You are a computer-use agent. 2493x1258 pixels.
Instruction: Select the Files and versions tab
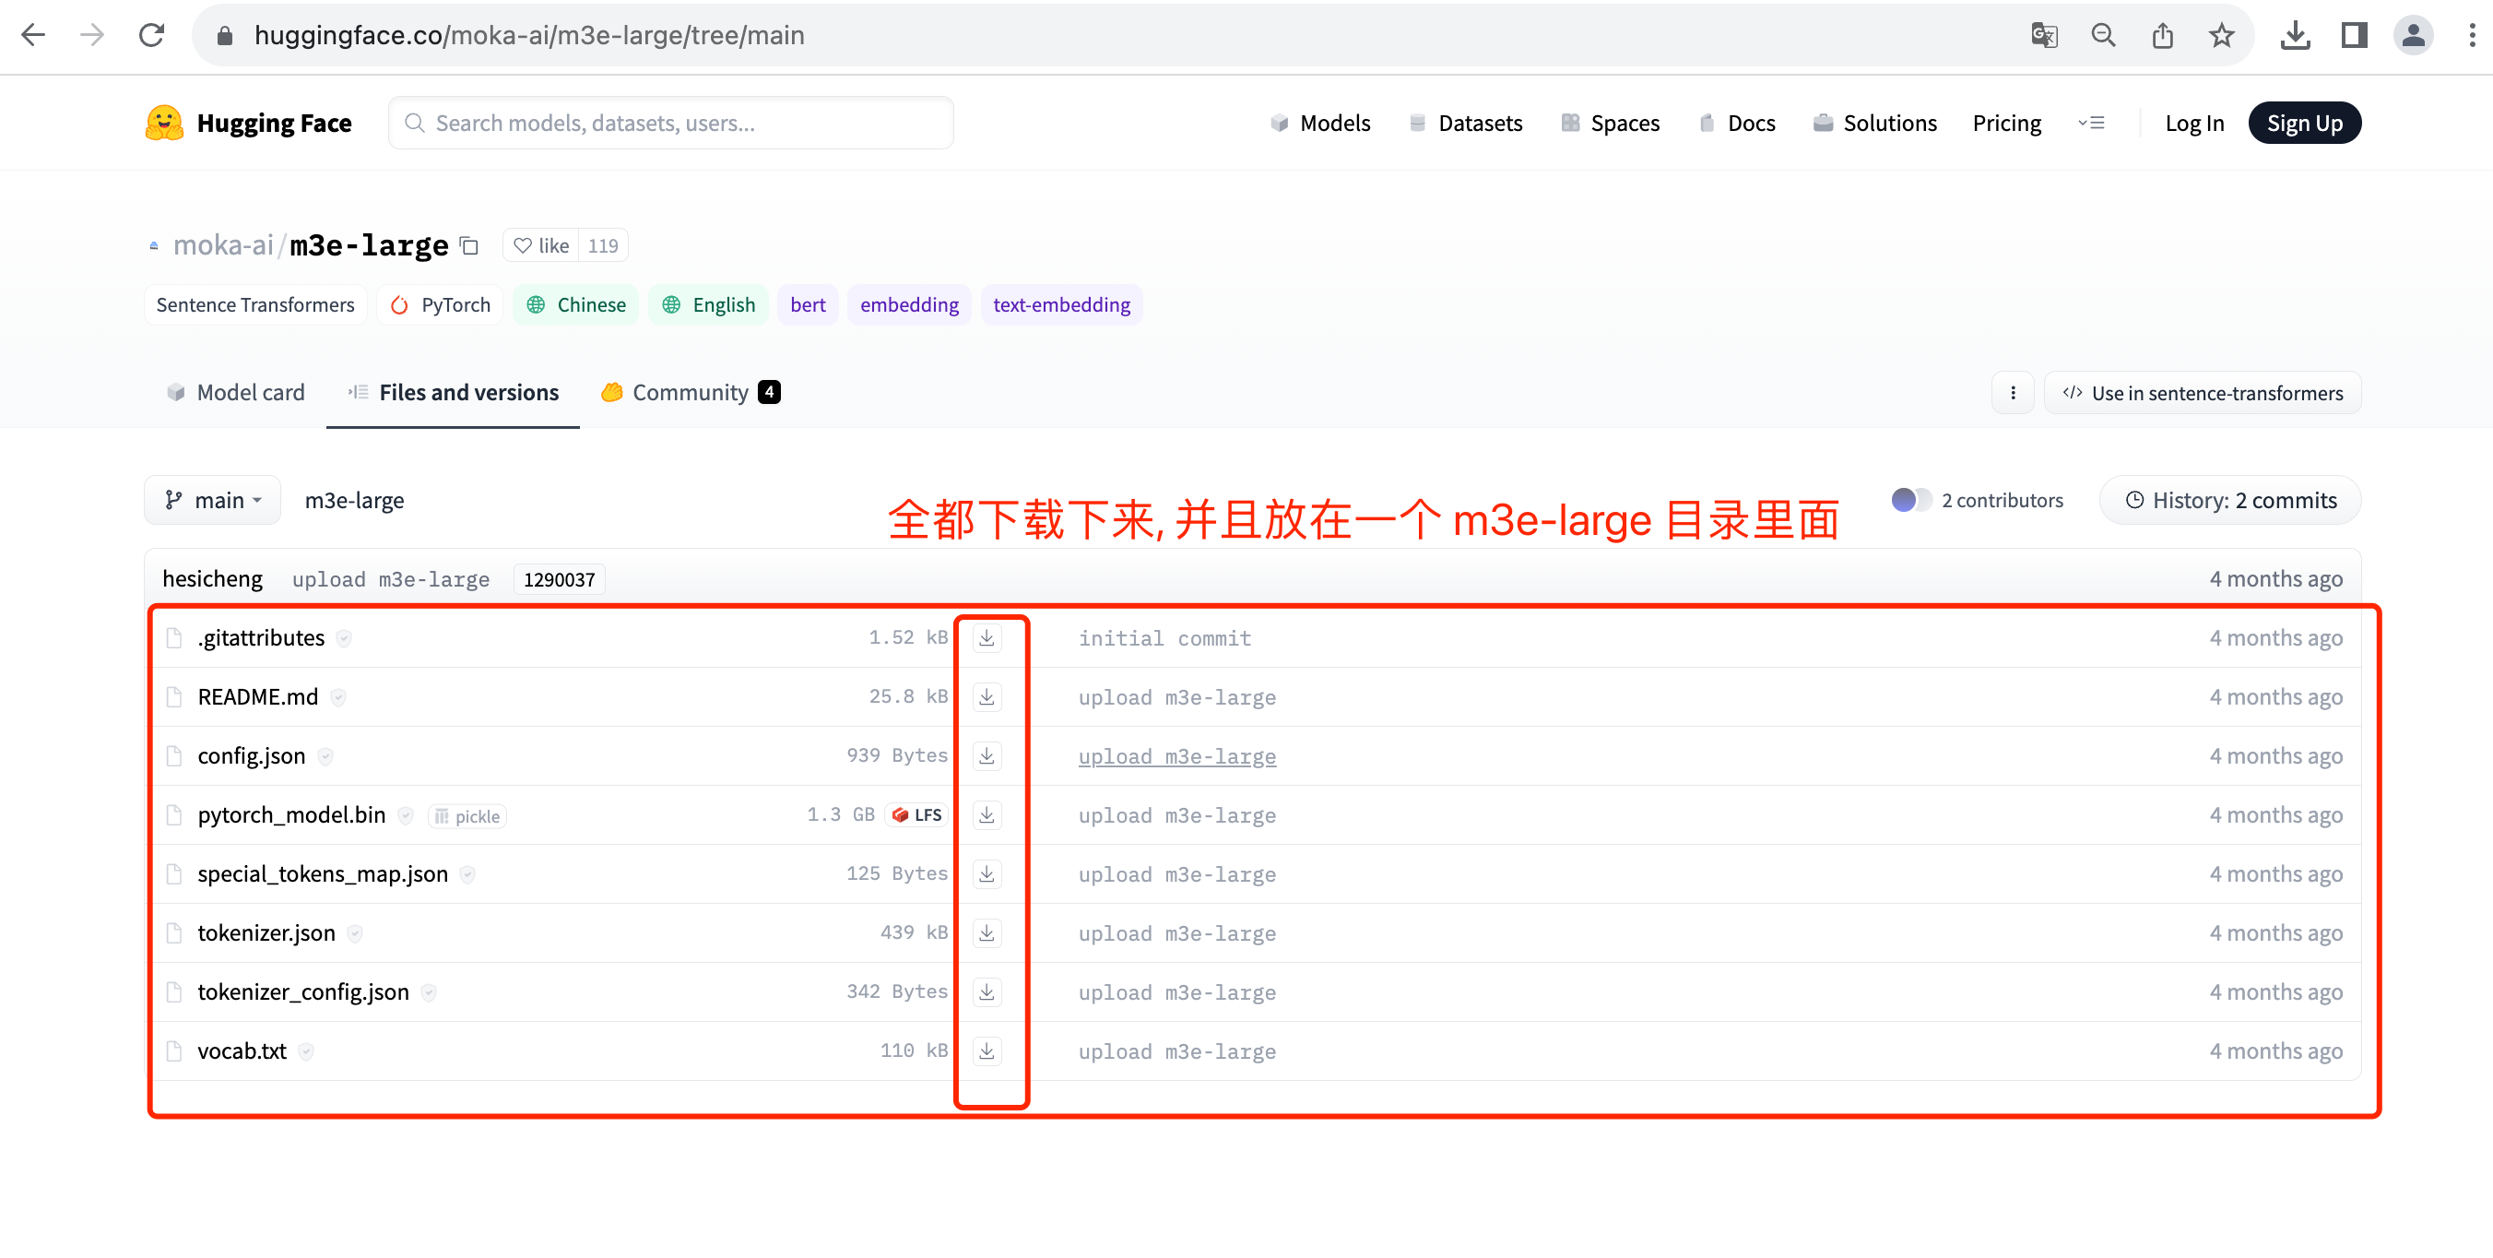pyautogui.click(x=453, y=393)
